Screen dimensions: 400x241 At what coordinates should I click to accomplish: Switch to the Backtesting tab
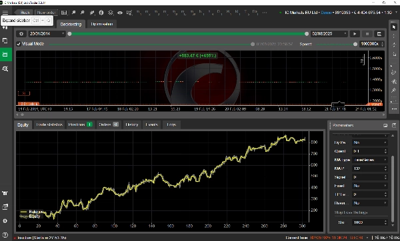(x=71, y=24)
